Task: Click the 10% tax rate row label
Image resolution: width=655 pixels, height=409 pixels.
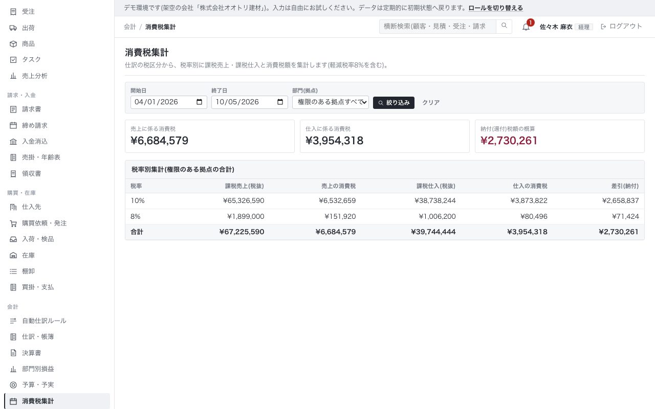Action: pos(138,201)
